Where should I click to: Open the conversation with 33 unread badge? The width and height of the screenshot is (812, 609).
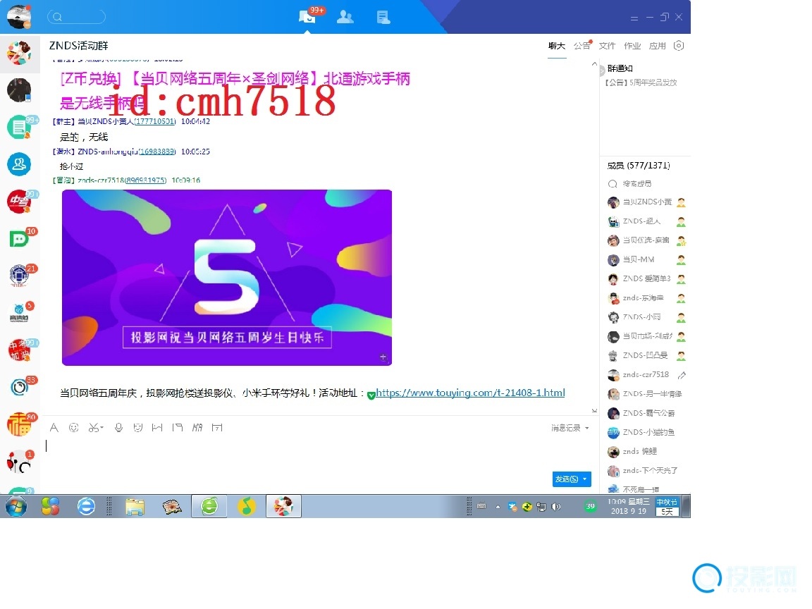tap(19, 387)
